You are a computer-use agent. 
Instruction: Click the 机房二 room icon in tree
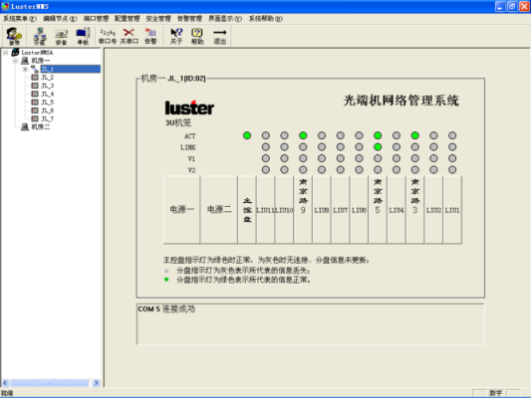tap(25, 127)
